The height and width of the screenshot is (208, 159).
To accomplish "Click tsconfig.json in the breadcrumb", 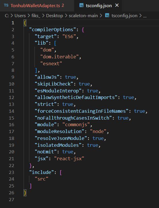I will pos(124,16).
